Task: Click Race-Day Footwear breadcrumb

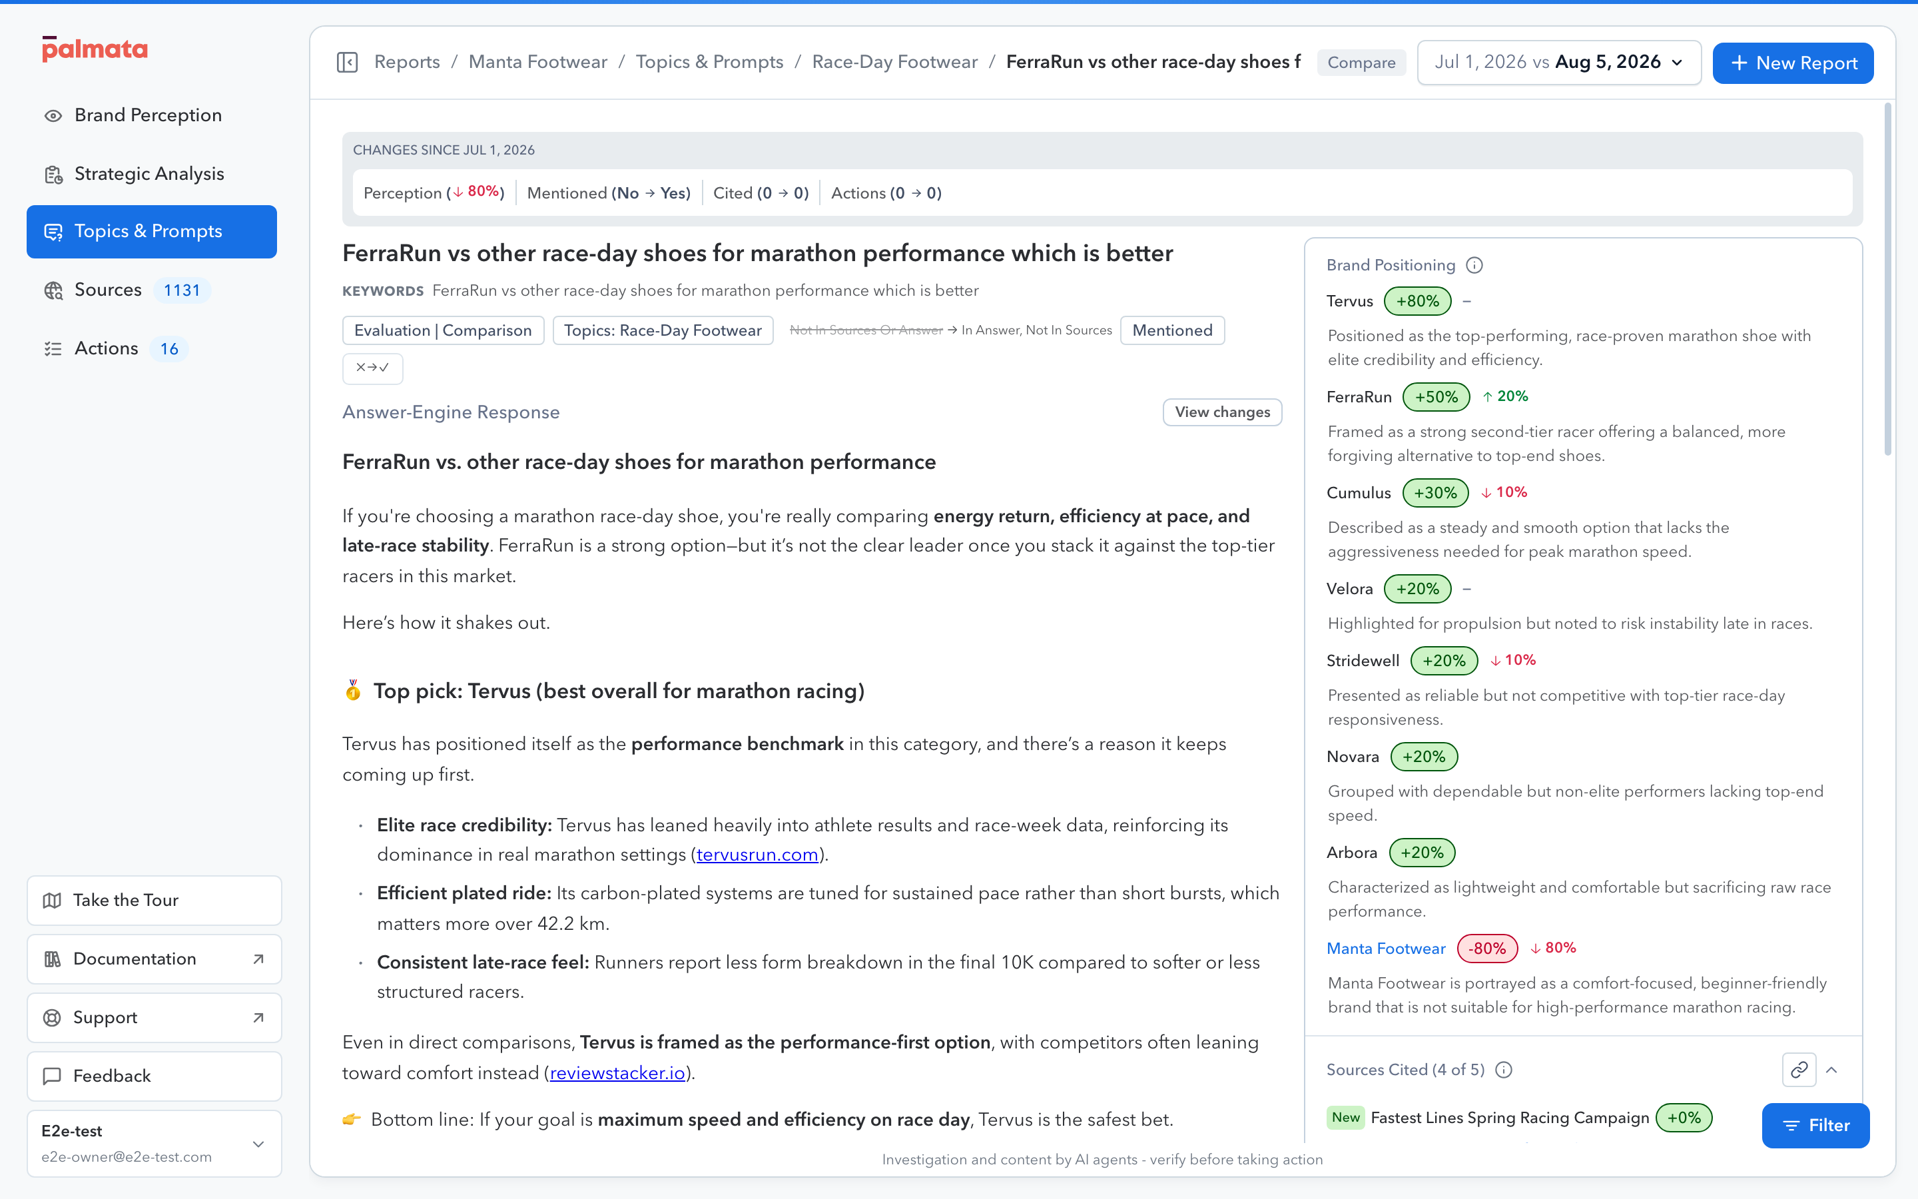Action: pyautogui.click(x=895, y=62)
